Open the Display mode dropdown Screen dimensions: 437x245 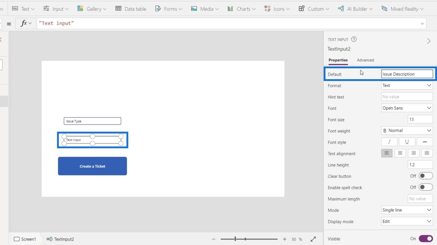coord(407,221)
